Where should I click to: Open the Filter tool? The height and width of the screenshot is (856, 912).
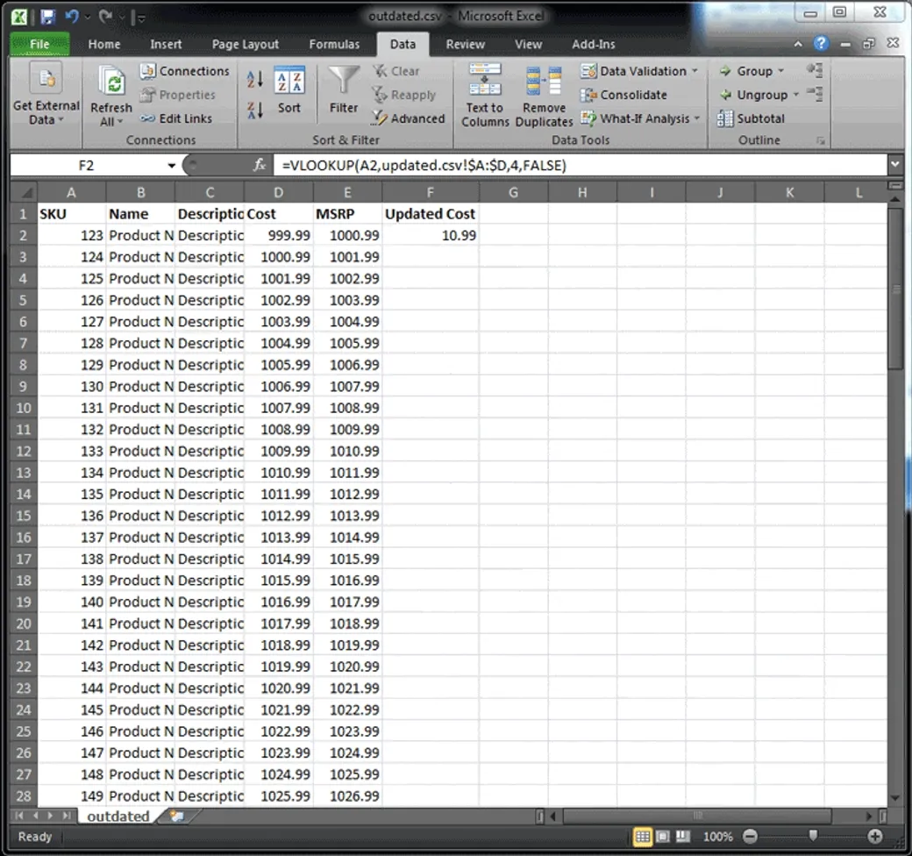point(343,88)
